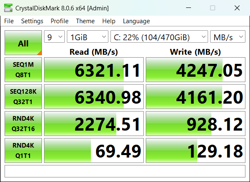Select the 4161.20 SEQ128K write result
Viewport: 250px width, 182px height.
[196, 97]
